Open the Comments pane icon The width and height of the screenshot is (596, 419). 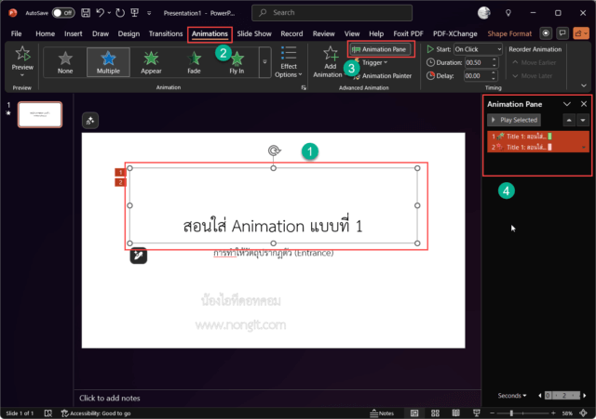pos(562,33)
